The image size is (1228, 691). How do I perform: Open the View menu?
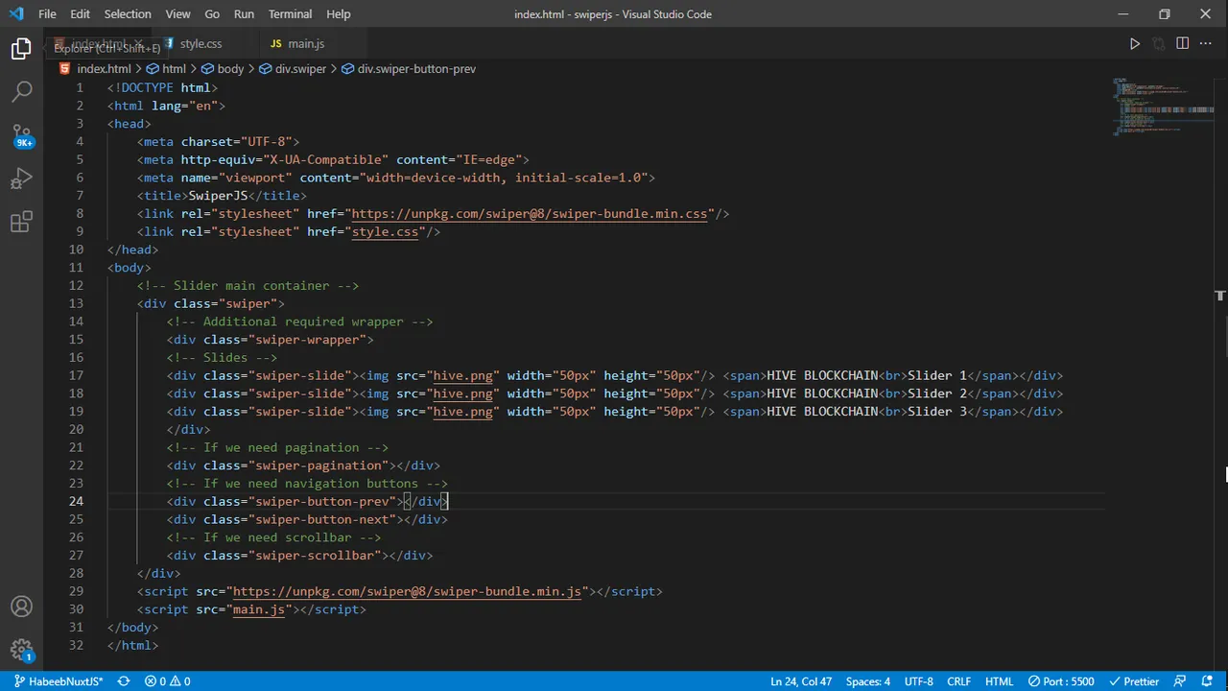[177, 14]
